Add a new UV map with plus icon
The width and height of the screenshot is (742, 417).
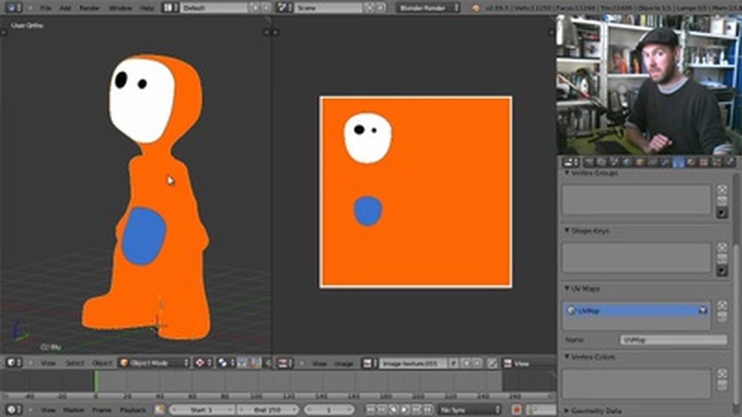point(722,305)
